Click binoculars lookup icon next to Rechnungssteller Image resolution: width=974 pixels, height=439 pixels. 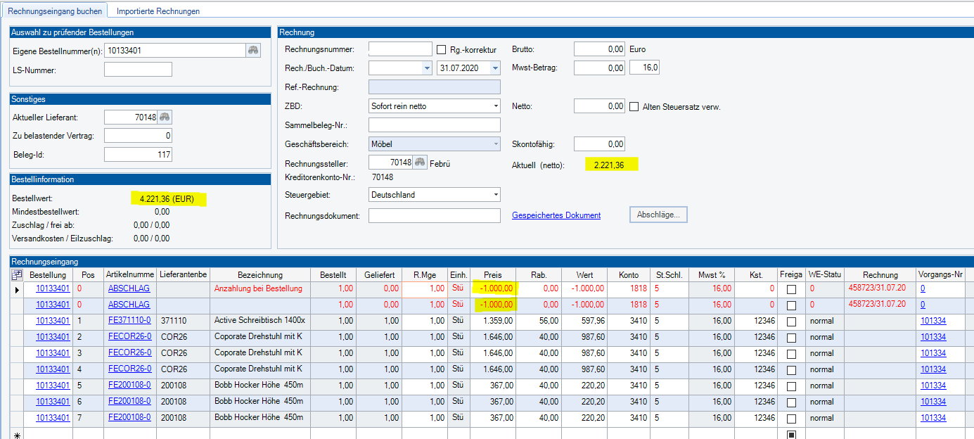pos(420,163)
